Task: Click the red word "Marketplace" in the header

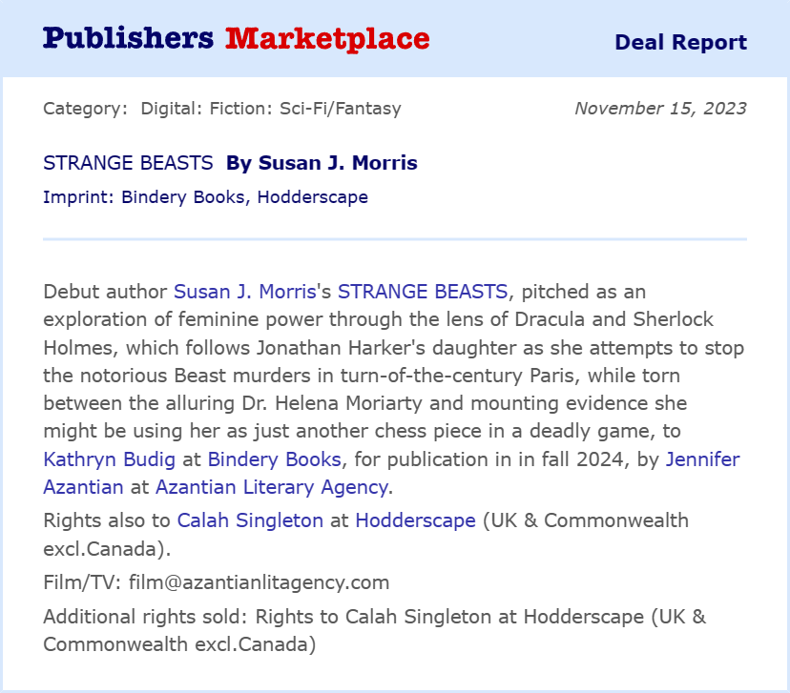Action: click(327, 38)
